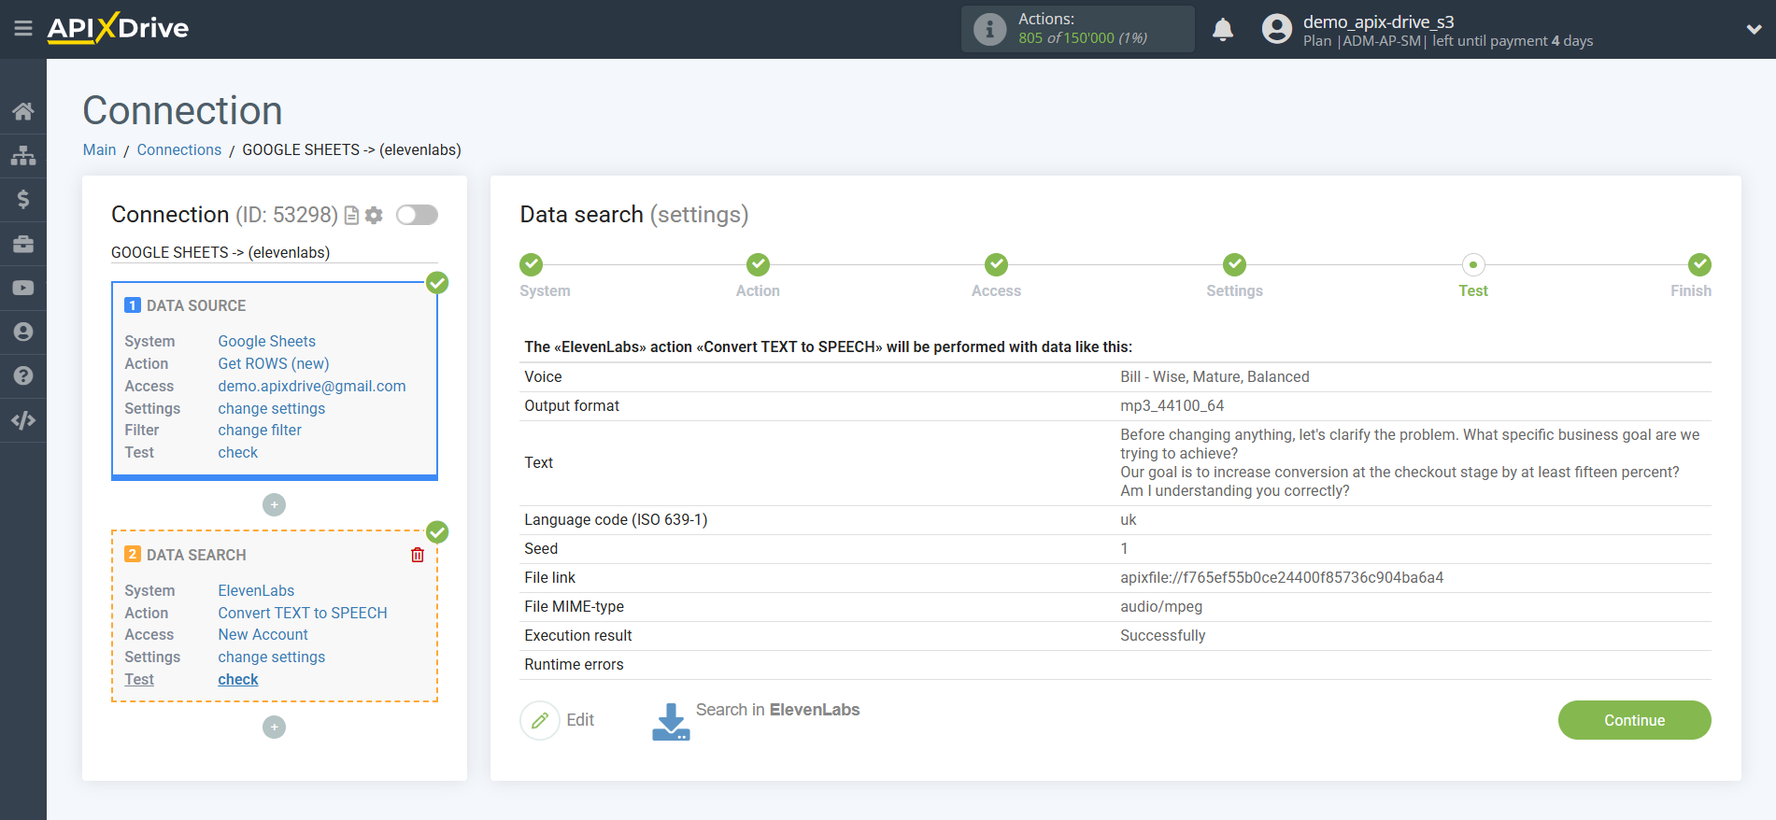The height and width of the screenshot is (820, 1776).
Task: Open the Google Sheets system link
Action: (267, 341)
